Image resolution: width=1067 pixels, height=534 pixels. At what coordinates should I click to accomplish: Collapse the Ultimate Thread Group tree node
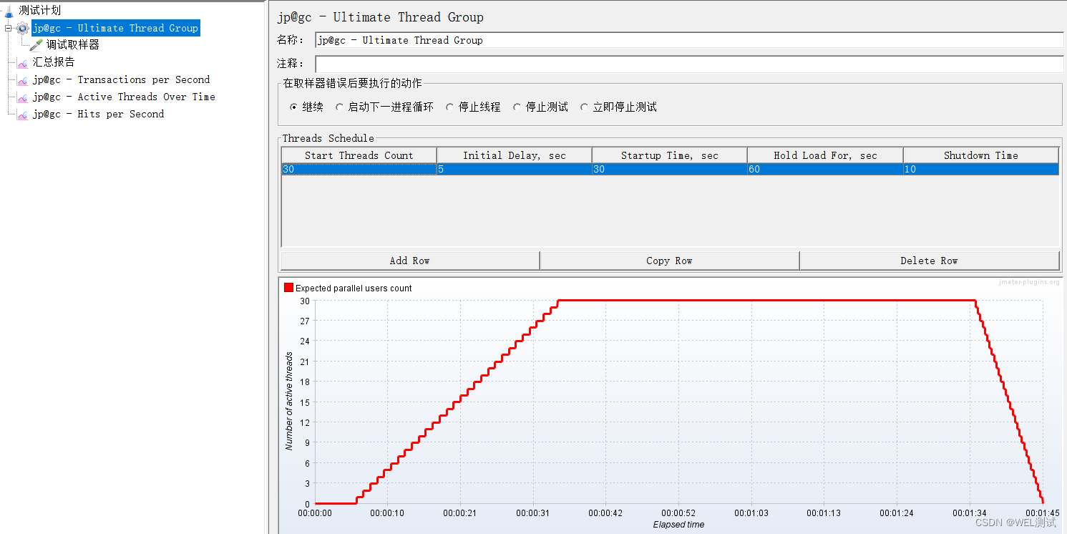click(6, 28)
